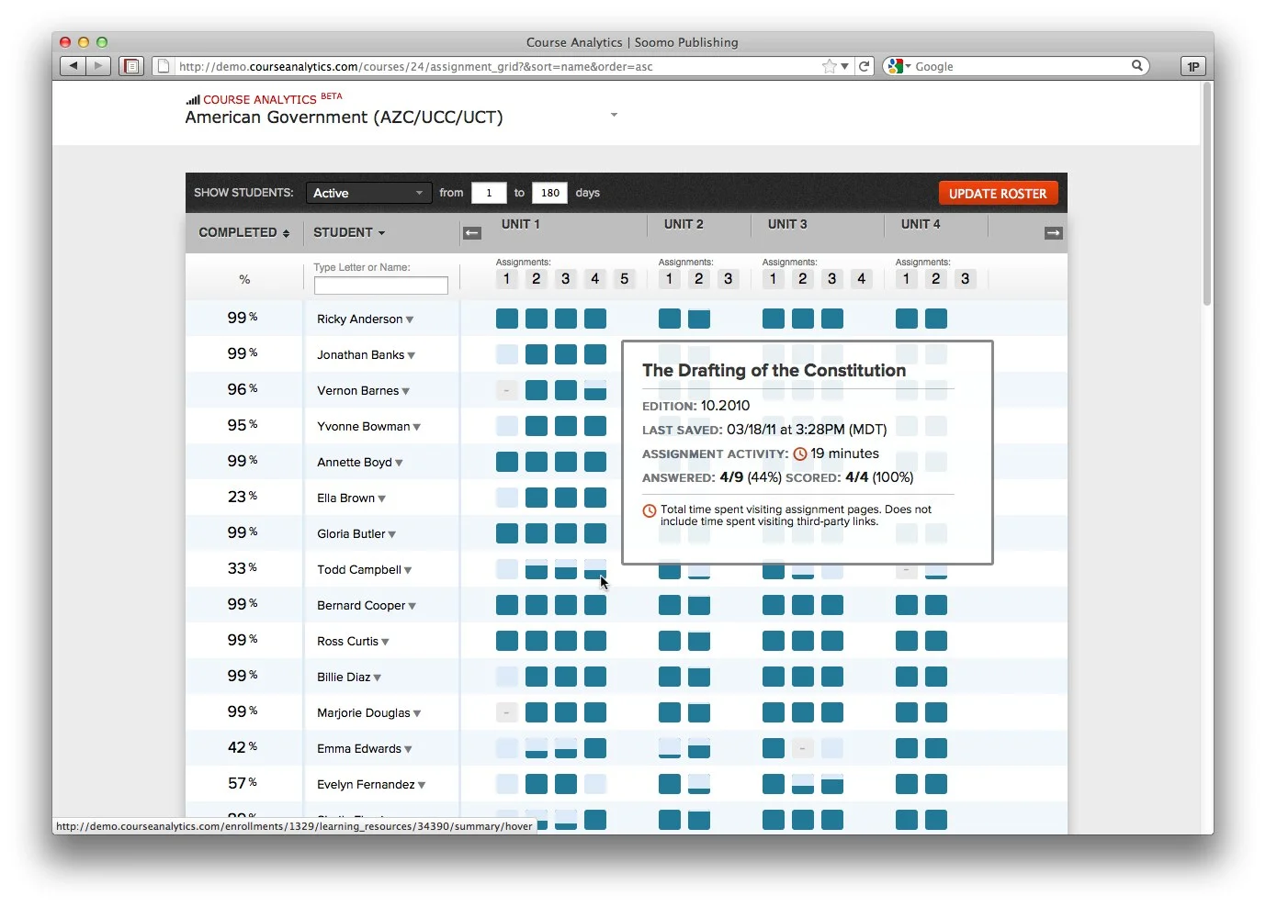Image resolution: width=1266 pixels, height=907 pixels.
Task: Bookmark page with the star icon
Action: coord(830,66)
